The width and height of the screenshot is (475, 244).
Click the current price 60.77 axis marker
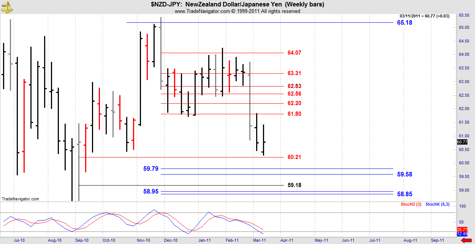click(462, 142)
